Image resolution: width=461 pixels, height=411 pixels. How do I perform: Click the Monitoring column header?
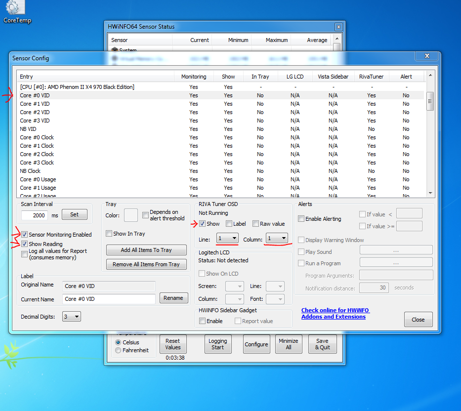click(194, 77)
